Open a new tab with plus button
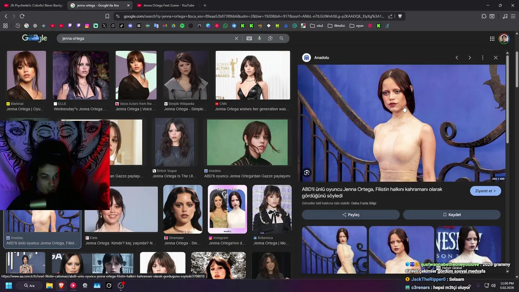Screen dimensions: 519x292 [x=205, y=5]
